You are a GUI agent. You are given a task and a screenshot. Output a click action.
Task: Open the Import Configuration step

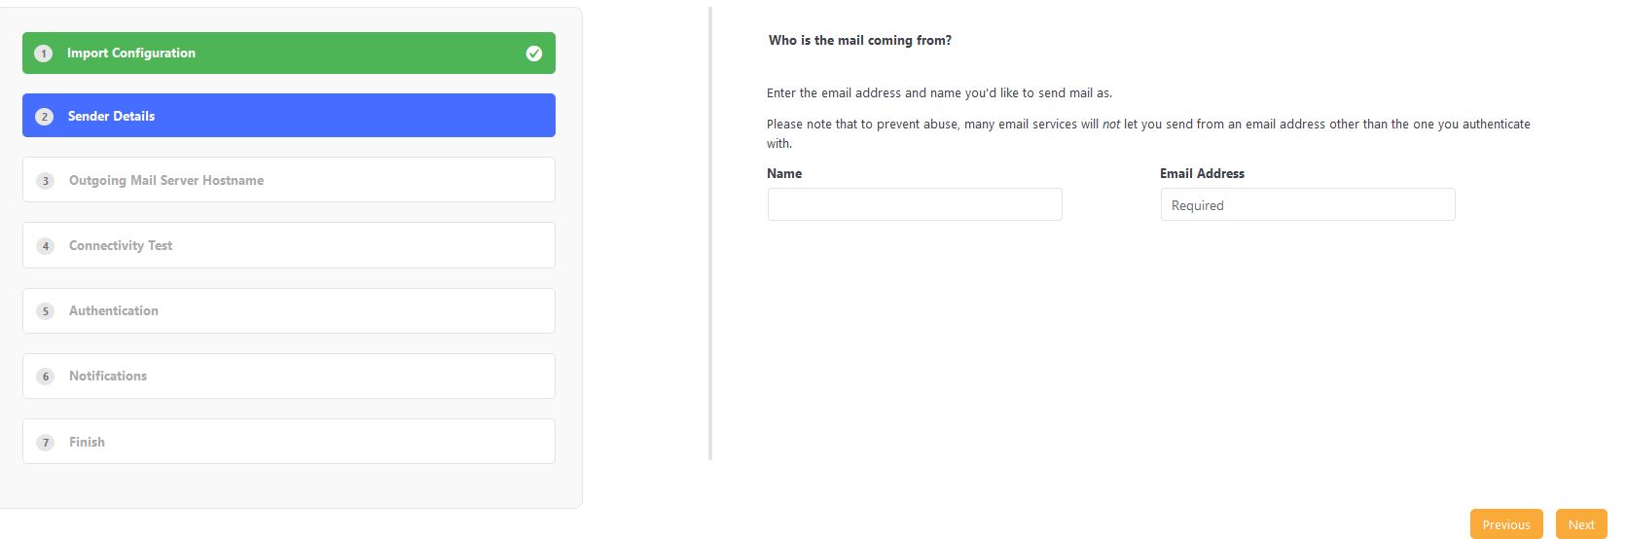[x=289, y=53]
